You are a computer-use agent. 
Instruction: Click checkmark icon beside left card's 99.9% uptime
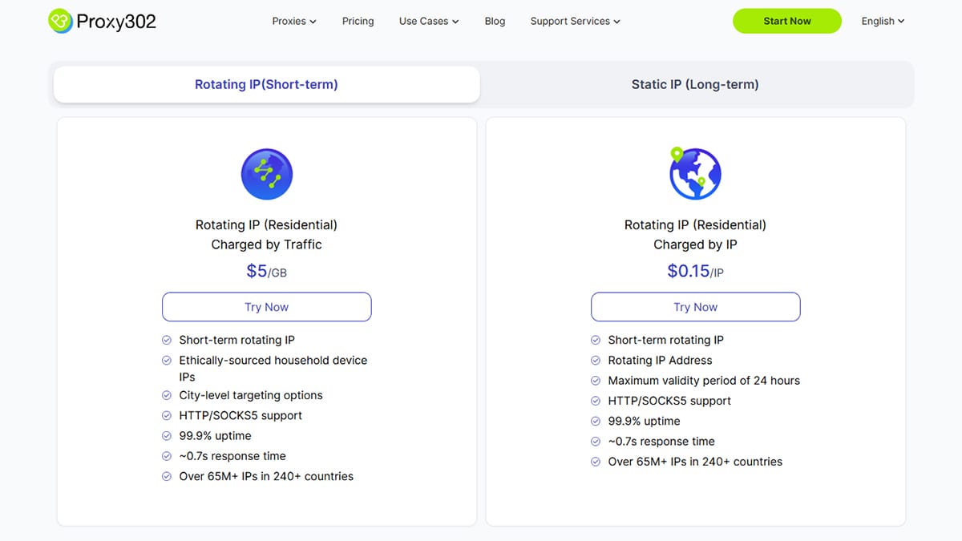click(167, 436)
